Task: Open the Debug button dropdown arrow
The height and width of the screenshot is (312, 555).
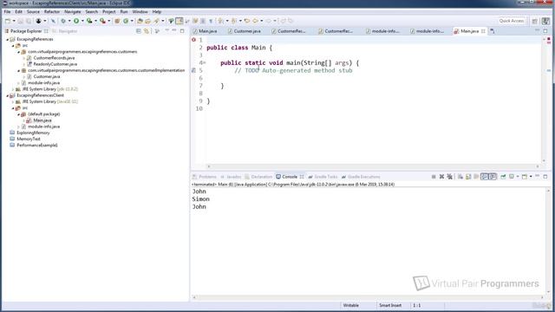Action: (x=69, y=21)
